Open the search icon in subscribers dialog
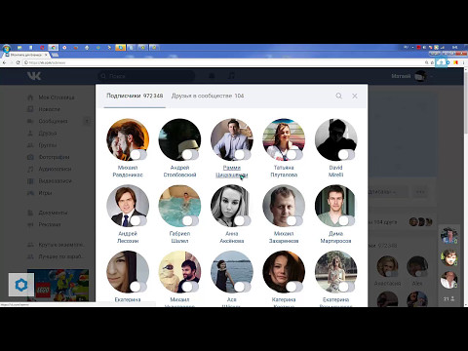This screenshot has height=351, width=468. click(x=338, y=96)
